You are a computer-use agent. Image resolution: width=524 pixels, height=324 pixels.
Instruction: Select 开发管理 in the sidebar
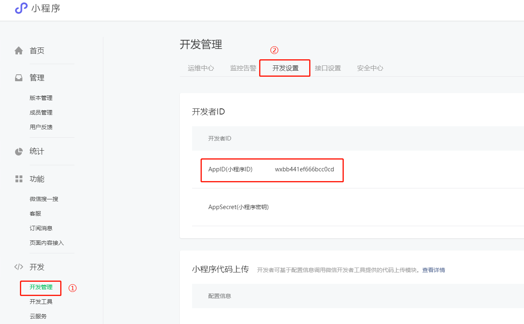[x=41, y=287]
